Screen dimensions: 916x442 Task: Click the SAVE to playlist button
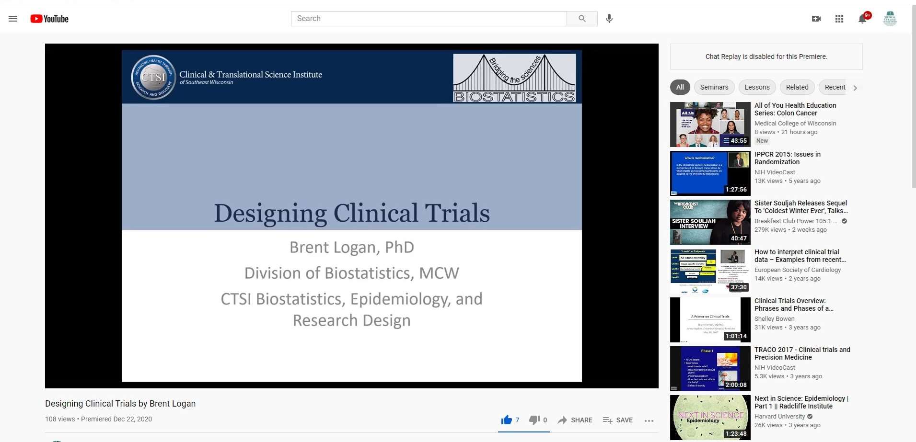pos(618,420)
